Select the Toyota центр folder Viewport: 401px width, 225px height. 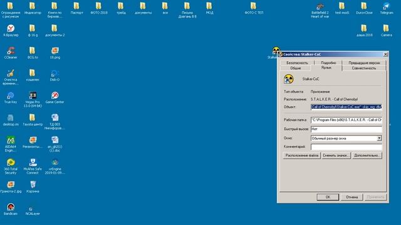33,120
